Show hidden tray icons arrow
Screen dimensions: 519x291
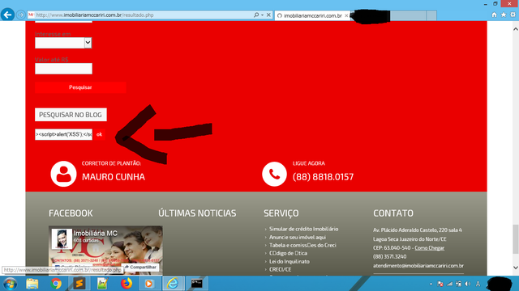tap(431, 284)
